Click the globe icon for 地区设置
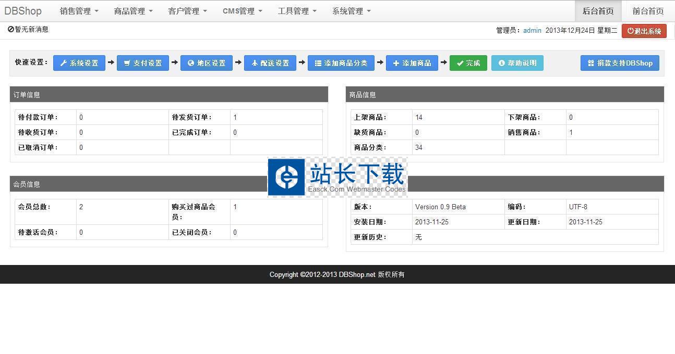This screenshot has height=354, width=675. point(191,63)
